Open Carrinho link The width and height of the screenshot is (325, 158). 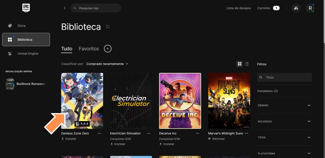tap(264, 8)
